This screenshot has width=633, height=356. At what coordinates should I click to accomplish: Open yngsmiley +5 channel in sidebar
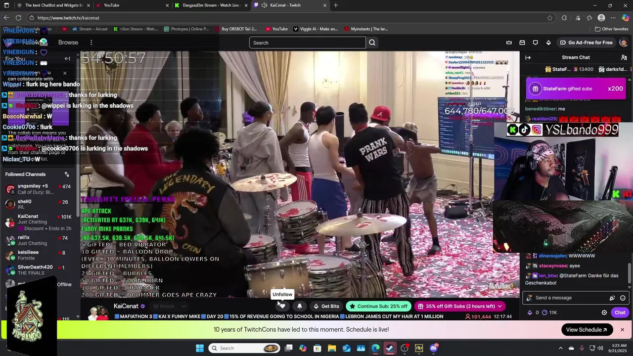coord(38,189)
